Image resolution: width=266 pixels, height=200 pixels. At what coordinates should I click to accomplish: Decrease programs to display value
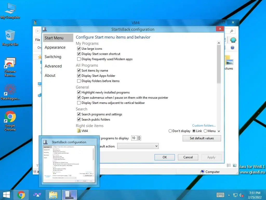(139, 139)
